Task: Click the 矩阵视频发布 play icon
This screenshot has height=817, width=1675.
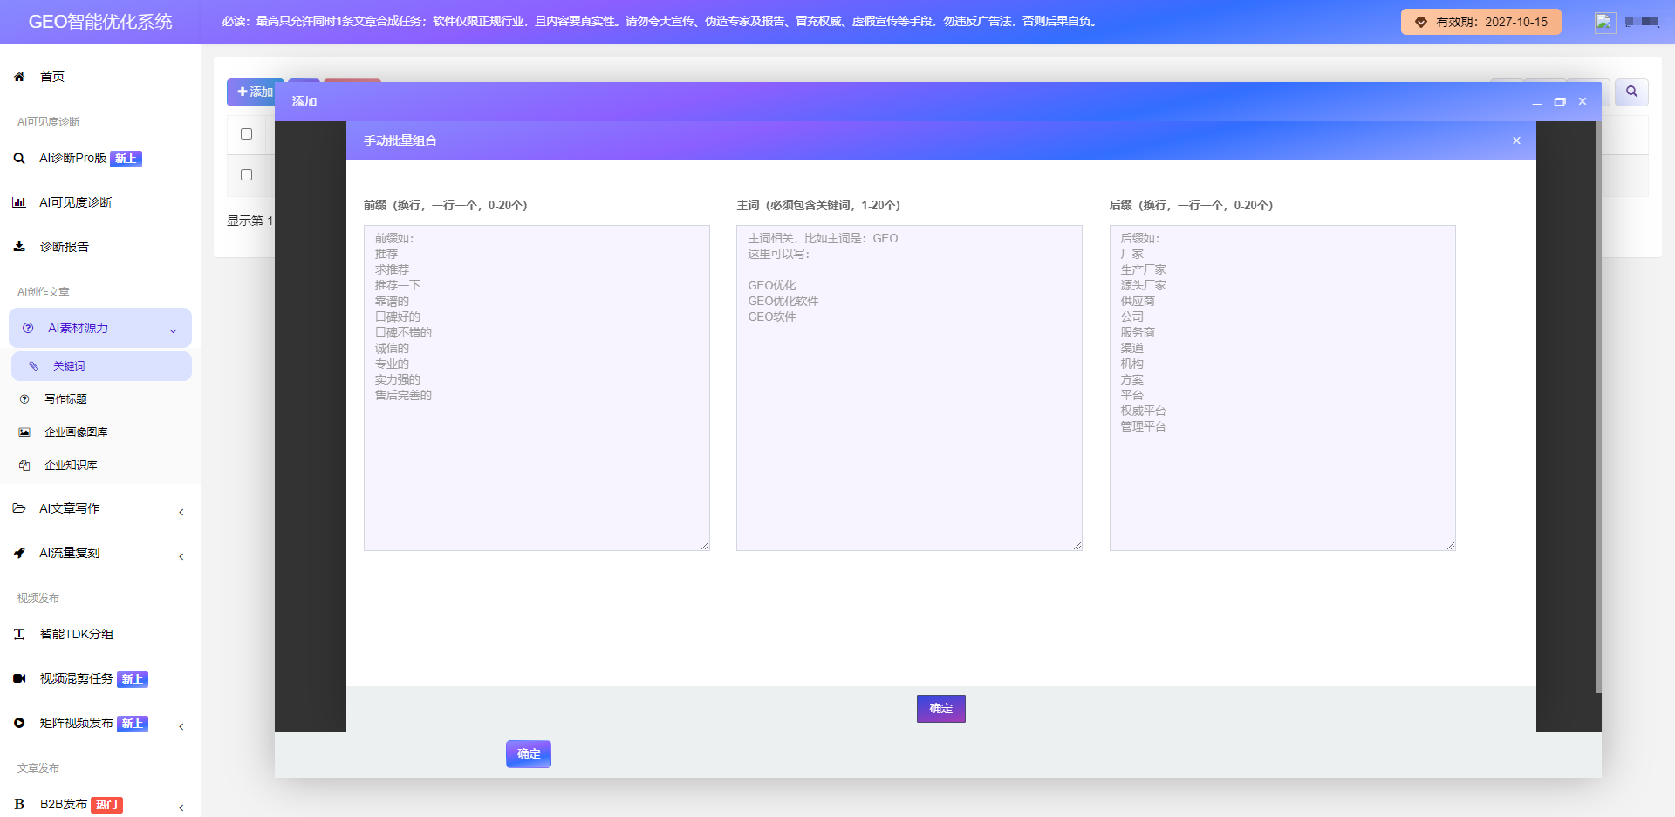Action: tap(19, 723)
